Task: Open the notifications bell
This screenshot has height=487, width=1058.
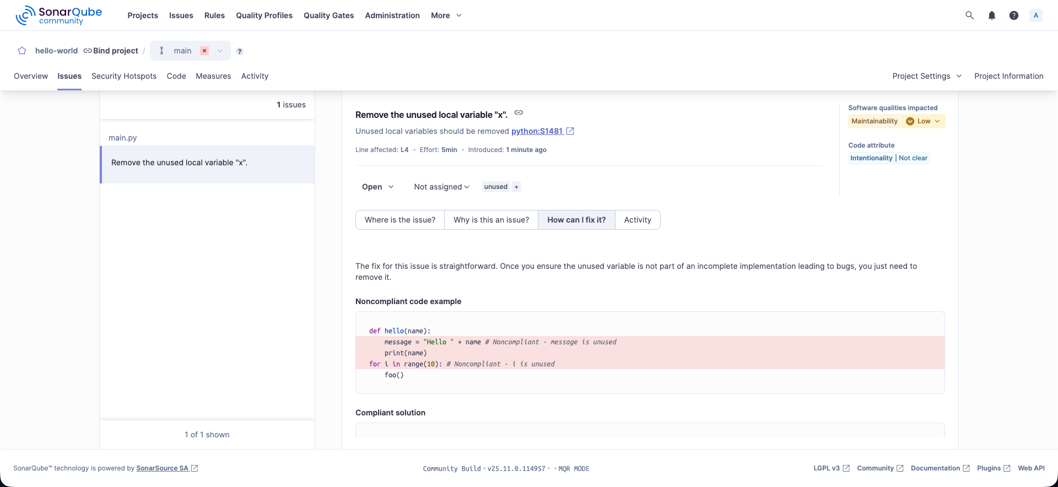Action: [x=992, y=15]
